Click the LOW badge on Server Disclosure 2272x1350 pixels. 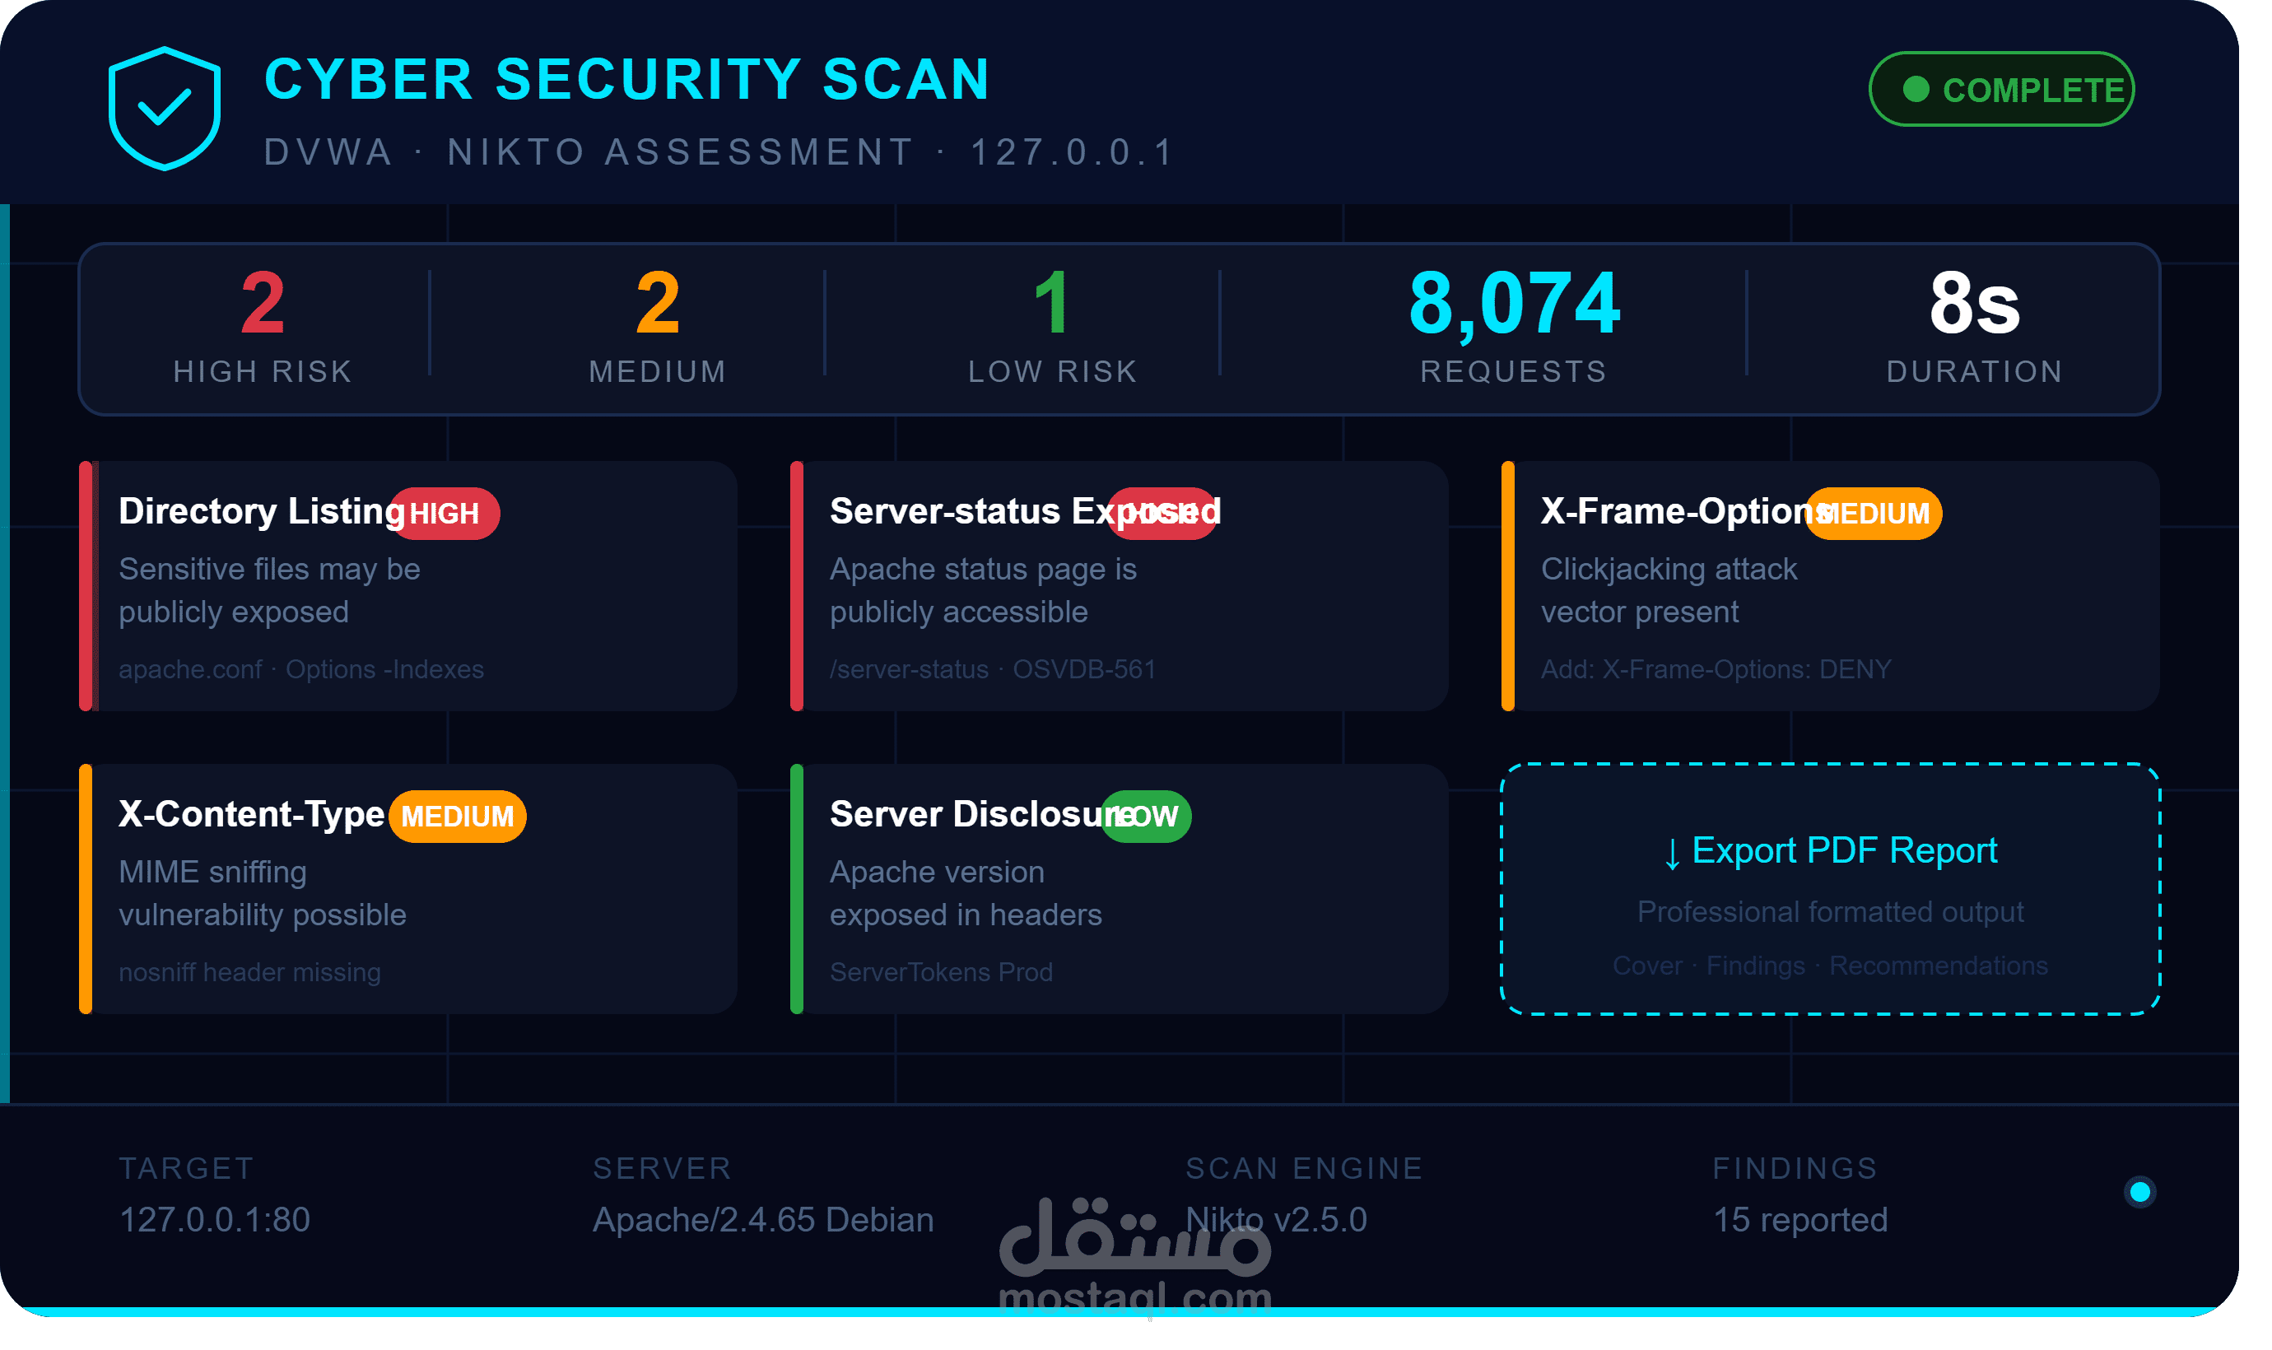pyautogui.click(x=1145, y=817)
